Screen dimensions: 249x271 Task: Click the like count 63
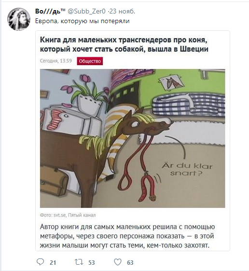tap(130, 263)
